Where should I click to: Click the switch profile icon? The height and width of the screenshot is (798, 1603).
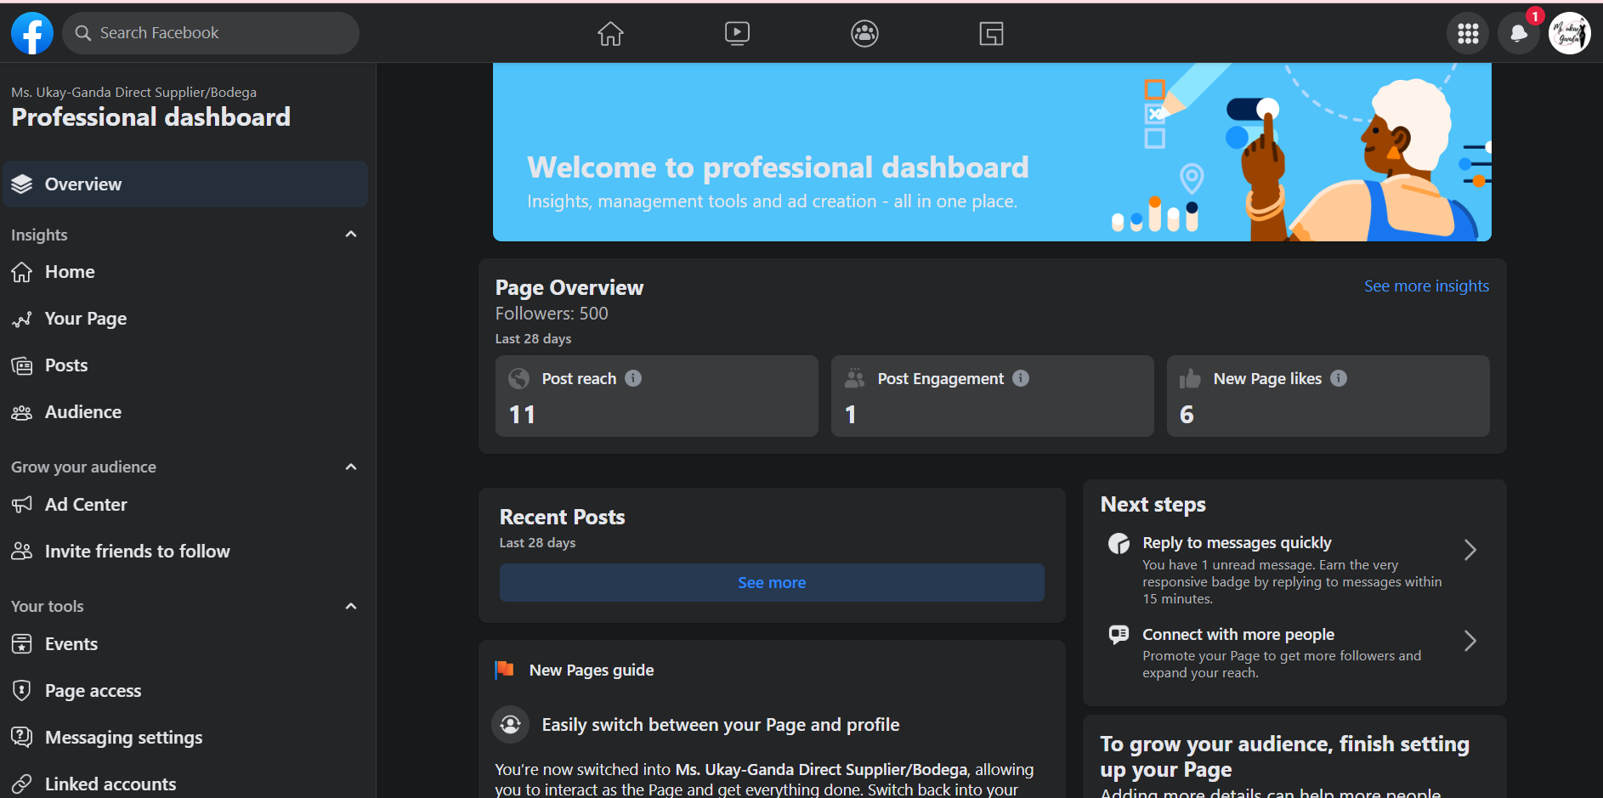tap(511, 724)
